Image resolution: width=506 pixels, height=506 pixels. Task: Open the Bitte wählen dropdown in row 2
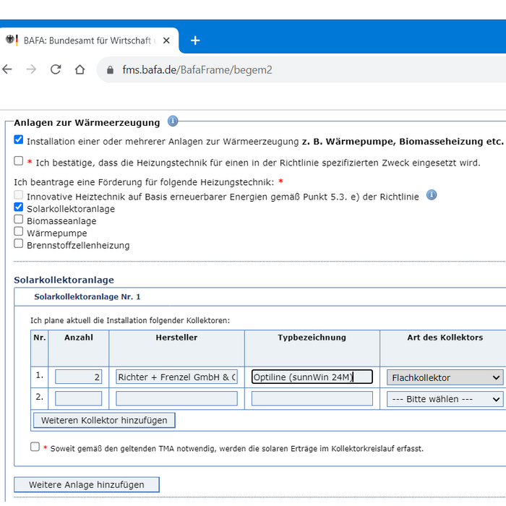coord(445,399)
